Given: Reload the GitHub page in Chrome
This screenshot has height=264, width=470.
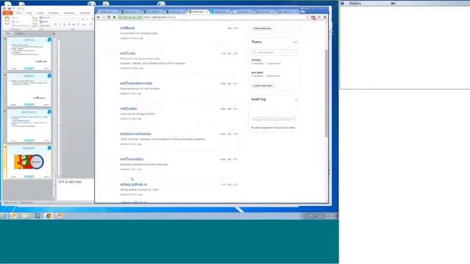Looking at the screenshot, I should tap(109, 18).
